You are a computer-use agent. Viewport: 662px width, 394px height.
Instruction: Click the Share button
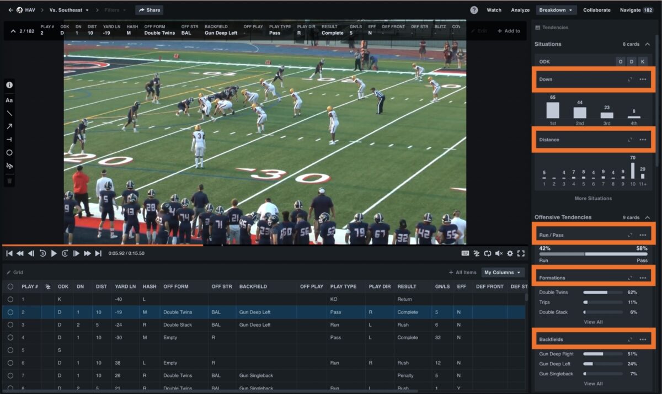click(148, 9)
